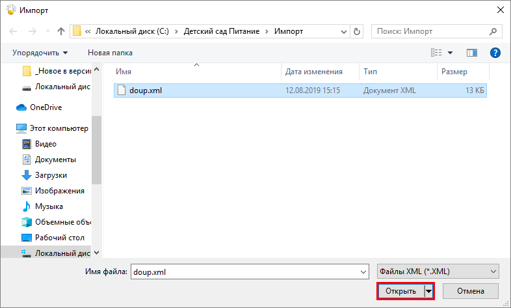Click the search magnifier icon

494,31
